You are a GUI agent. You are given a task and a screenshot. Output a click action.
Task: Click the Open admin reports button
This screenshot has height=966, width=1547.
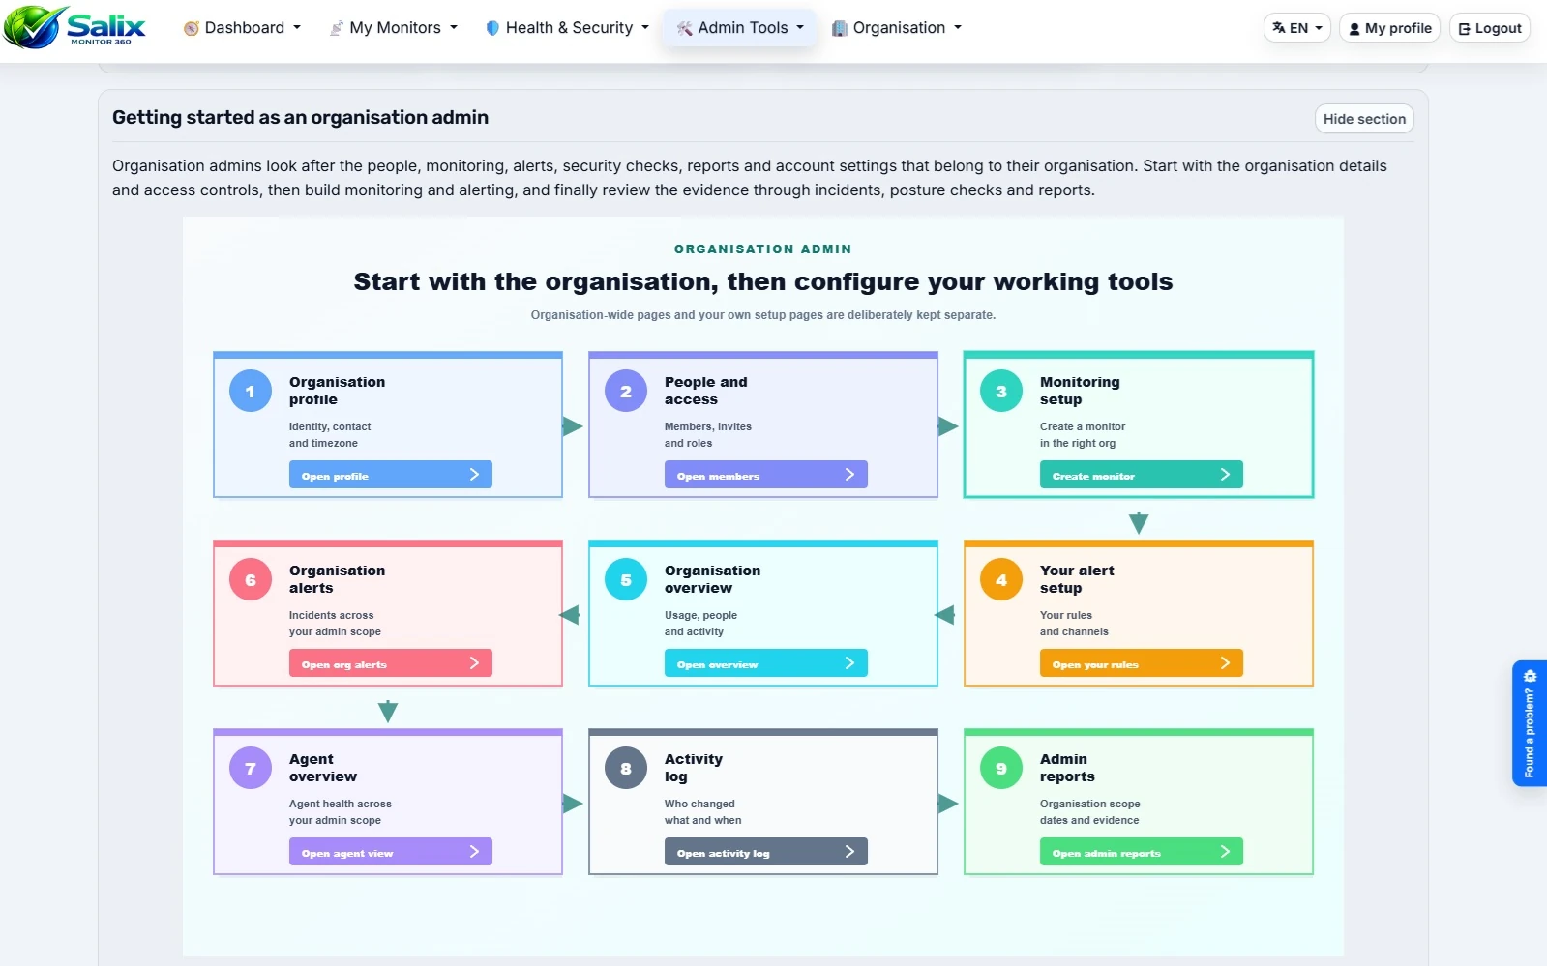pyautogui.click(x=1142, y=851)
